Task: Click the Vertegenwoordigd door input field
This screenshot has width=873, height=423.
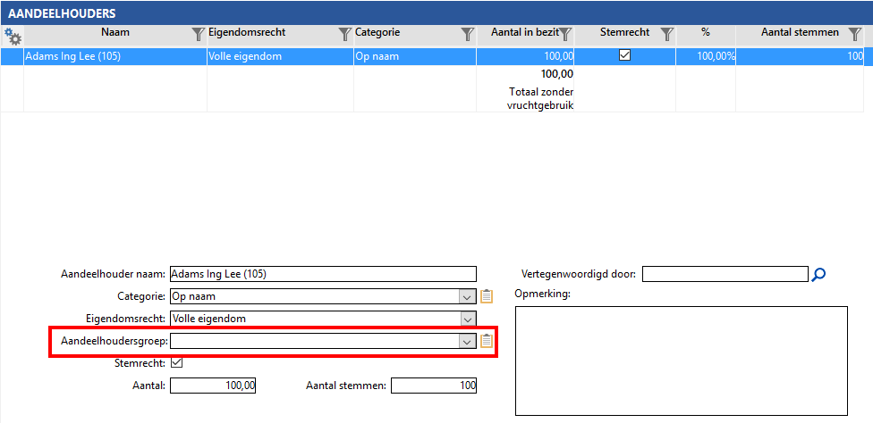Action: pos(725,274)
